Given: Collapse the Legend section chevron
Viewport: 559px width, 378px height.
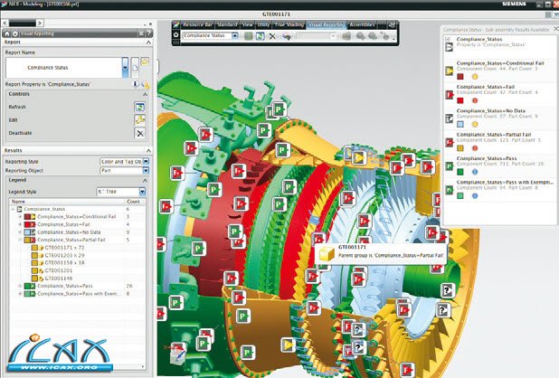Looking at the screenshot, I should click(145, 181).
